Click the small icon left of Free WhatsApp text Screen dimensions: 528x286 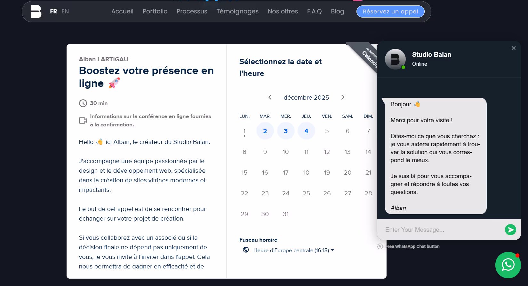(x=380, y=246)
